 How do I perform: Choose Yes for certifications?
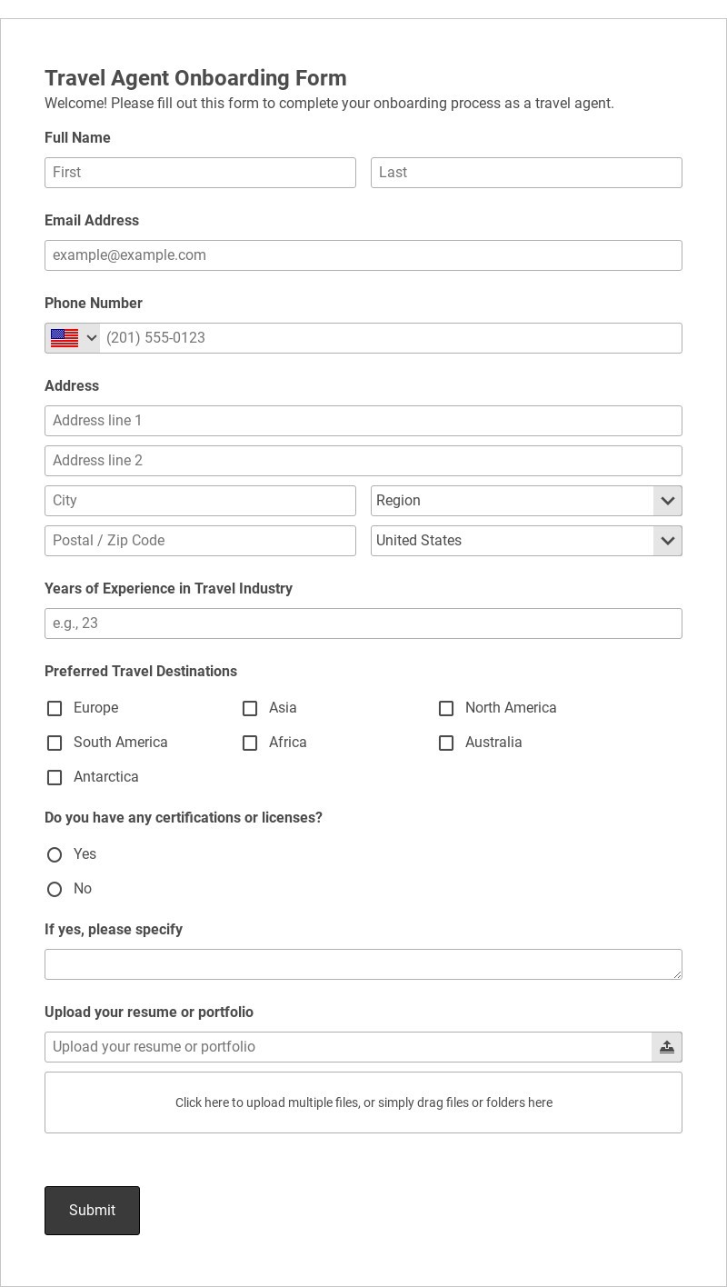click(55, 854)
